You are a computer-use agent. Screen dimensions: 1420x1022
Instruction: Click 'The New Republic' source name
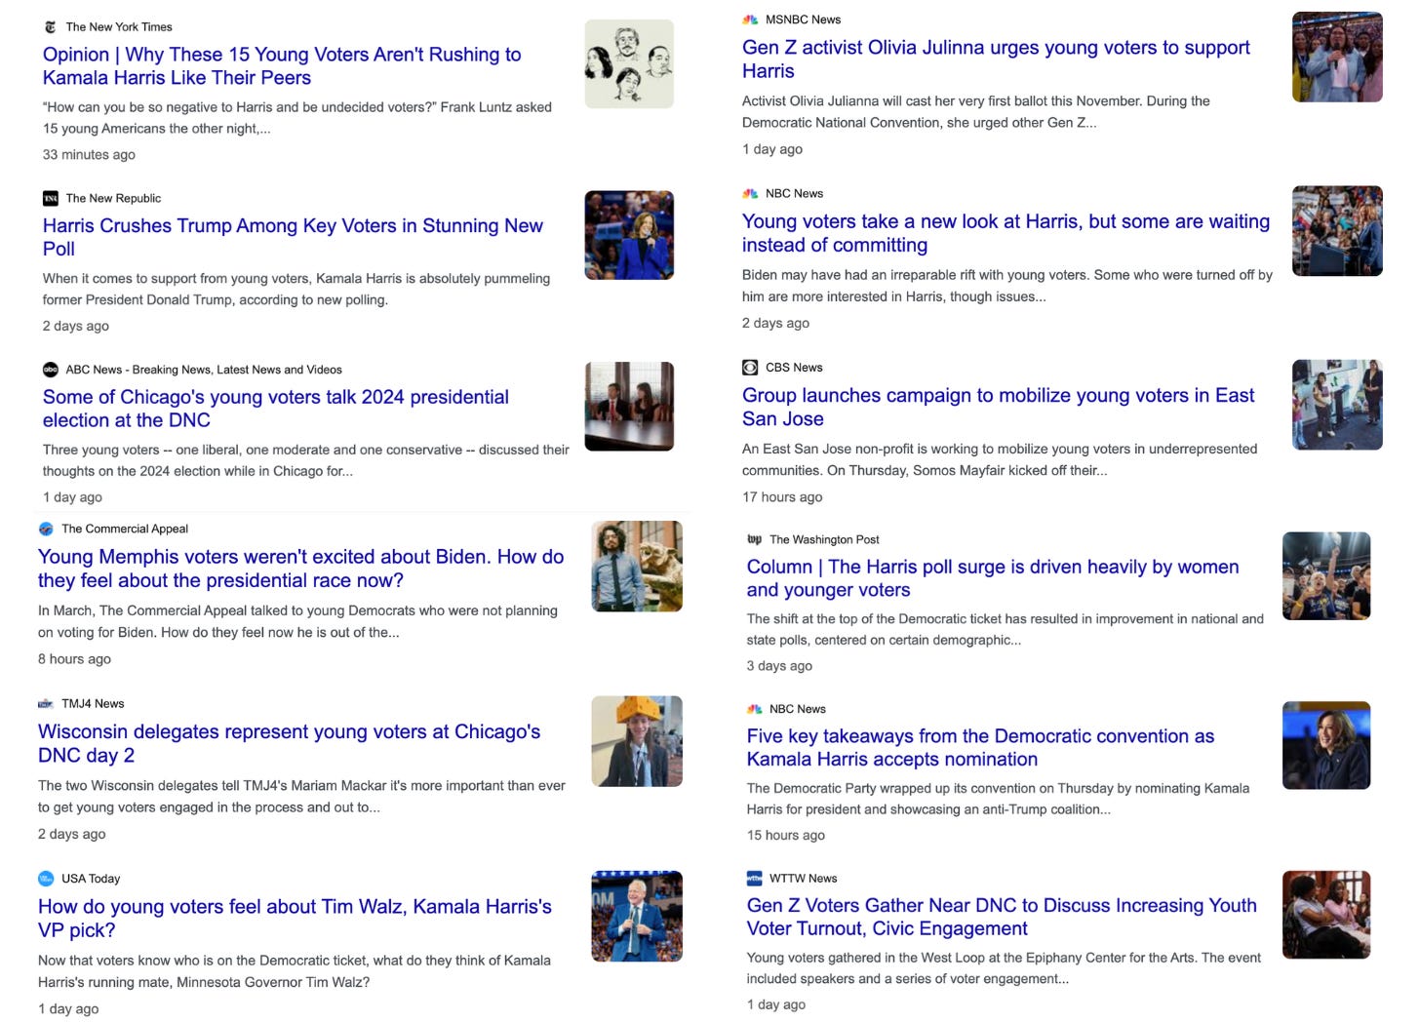click(x=113, y=198)
